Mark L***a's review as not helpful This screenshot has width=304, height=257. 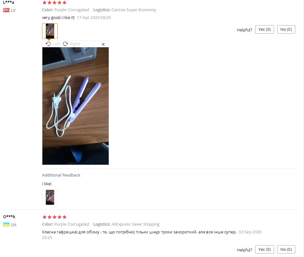point(286,30)
